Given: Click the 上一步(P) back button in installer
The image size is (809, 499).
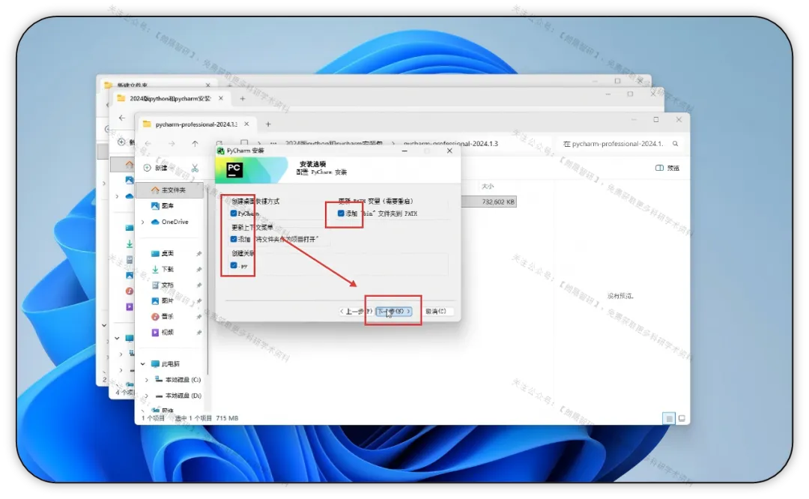Looking at the screenshot, I should [x=356, y=311].
